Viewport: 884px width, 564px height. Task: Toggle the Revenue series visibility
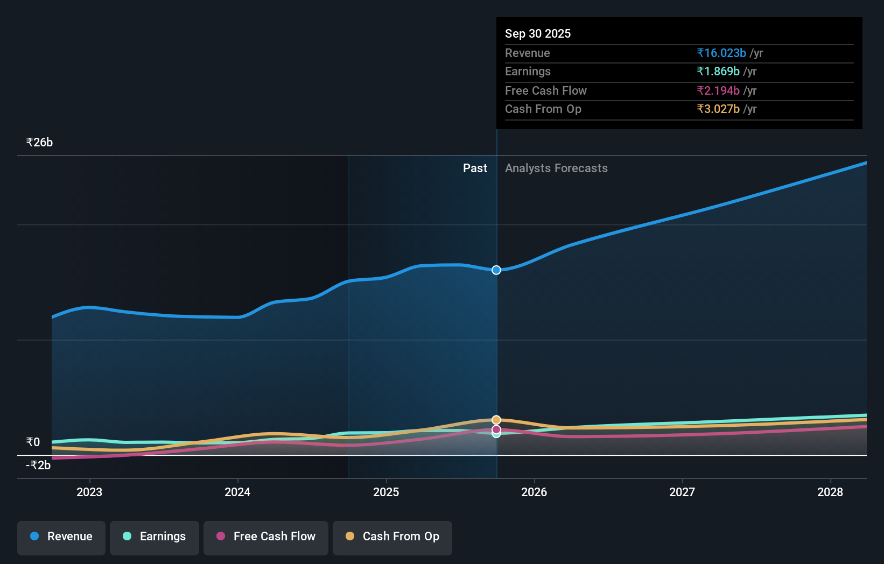tap(61, 538)
